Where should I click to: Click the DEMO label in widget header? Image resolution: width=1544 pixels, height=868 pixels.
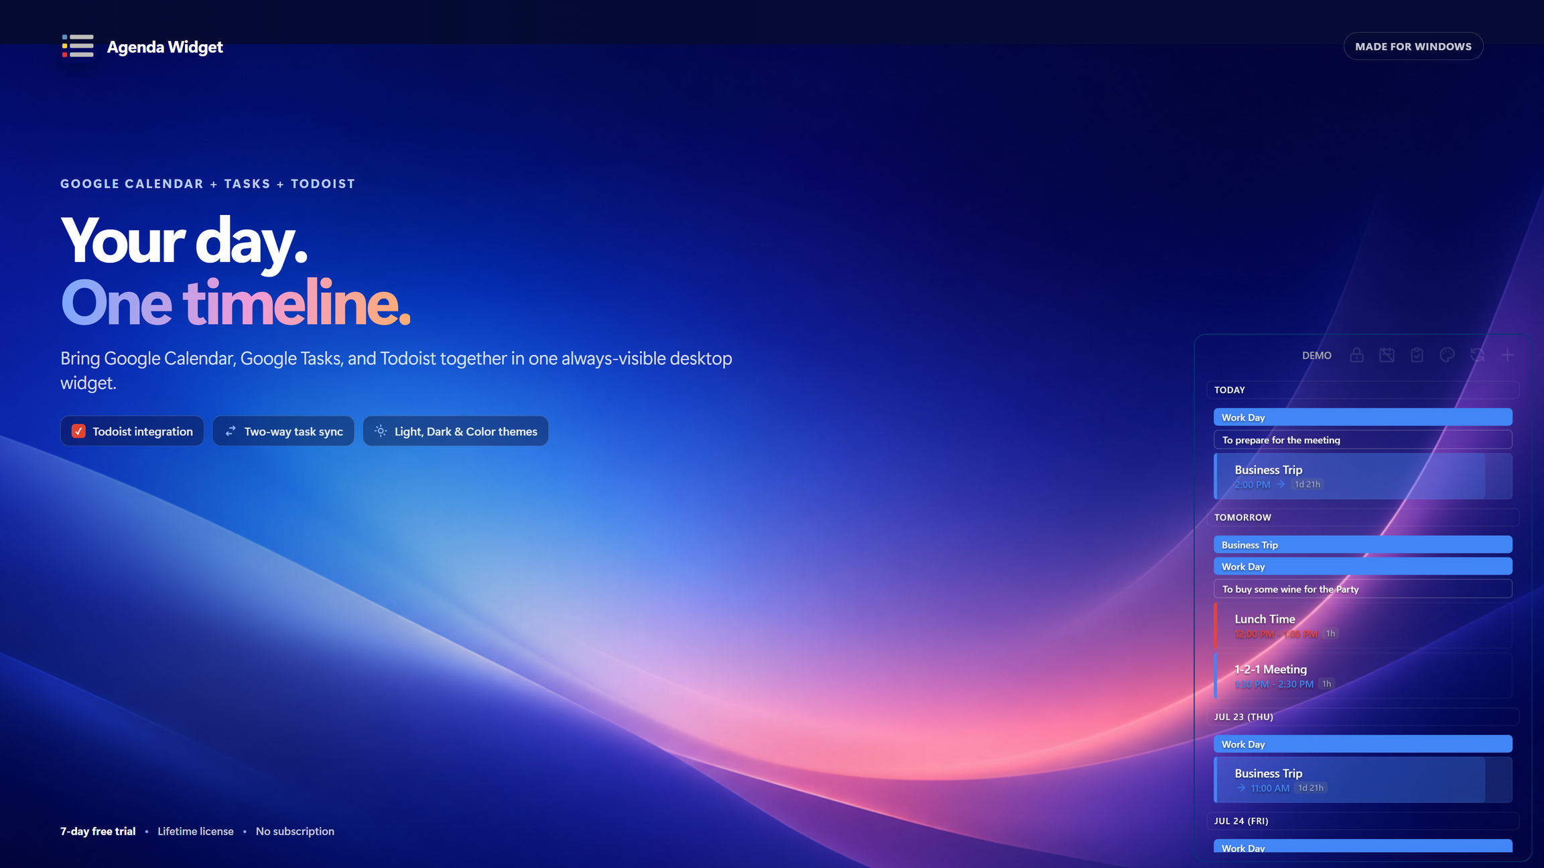[1317, 356]
